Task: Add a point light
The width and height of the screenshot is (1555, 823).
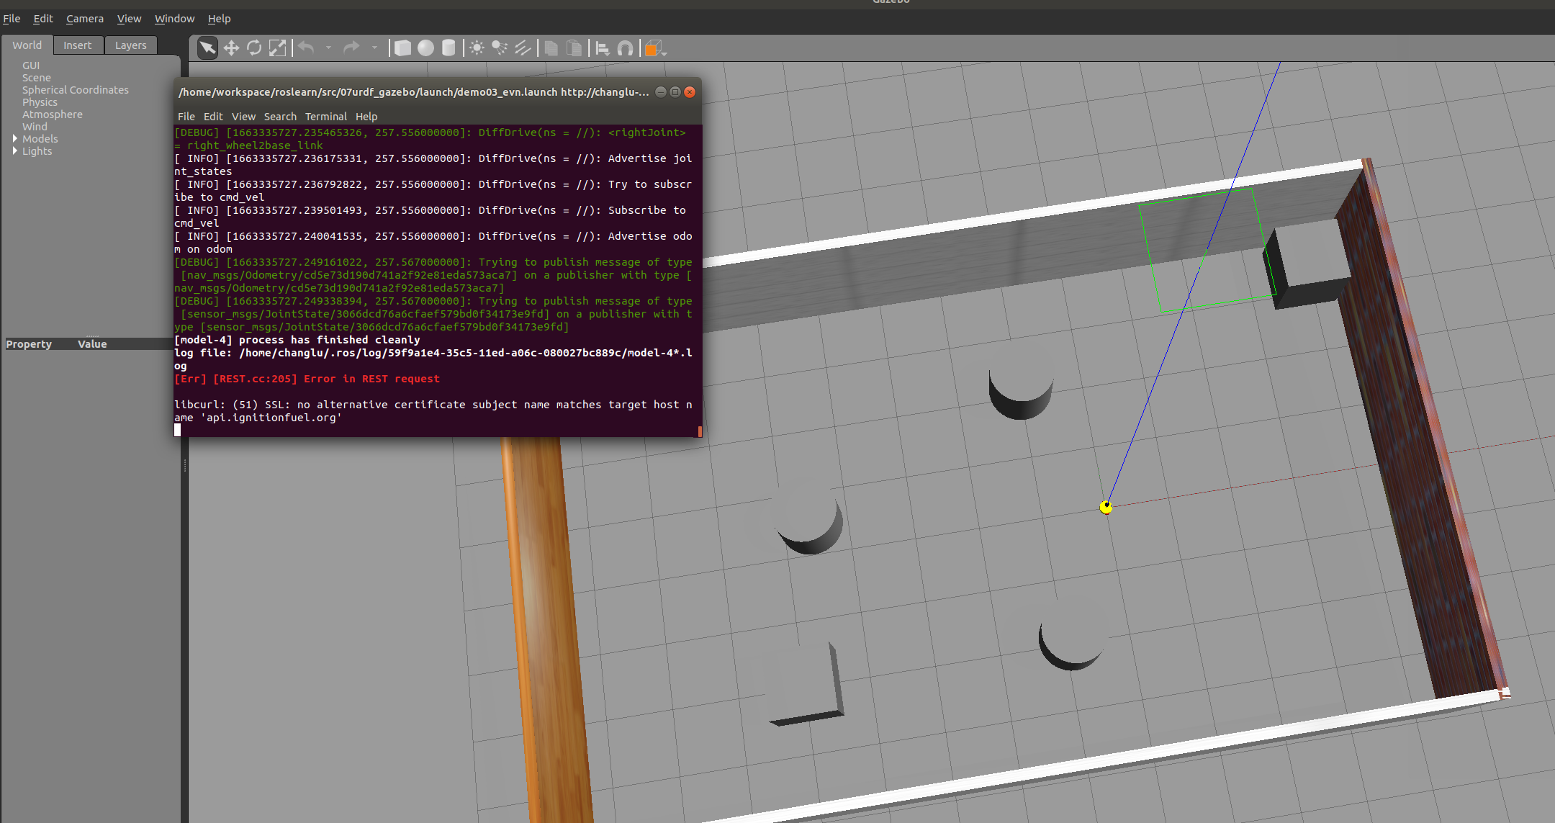Action: (477, 48)
